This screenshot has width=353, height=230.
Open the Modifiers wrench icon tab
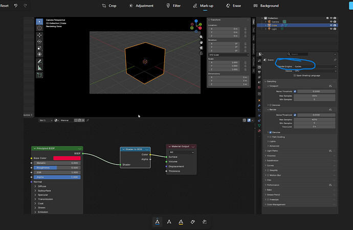tap(259, 105)
